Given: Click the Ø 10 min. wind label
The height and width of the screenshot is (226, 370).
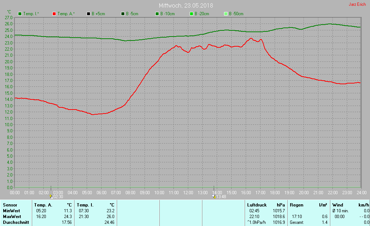Looking at the screenshot, I should (x=340, y=211).
